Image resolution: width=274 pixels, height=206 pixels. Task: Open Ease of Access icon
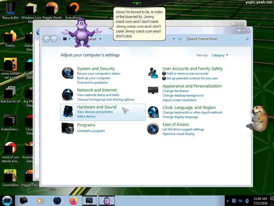[x=153, y=128]
